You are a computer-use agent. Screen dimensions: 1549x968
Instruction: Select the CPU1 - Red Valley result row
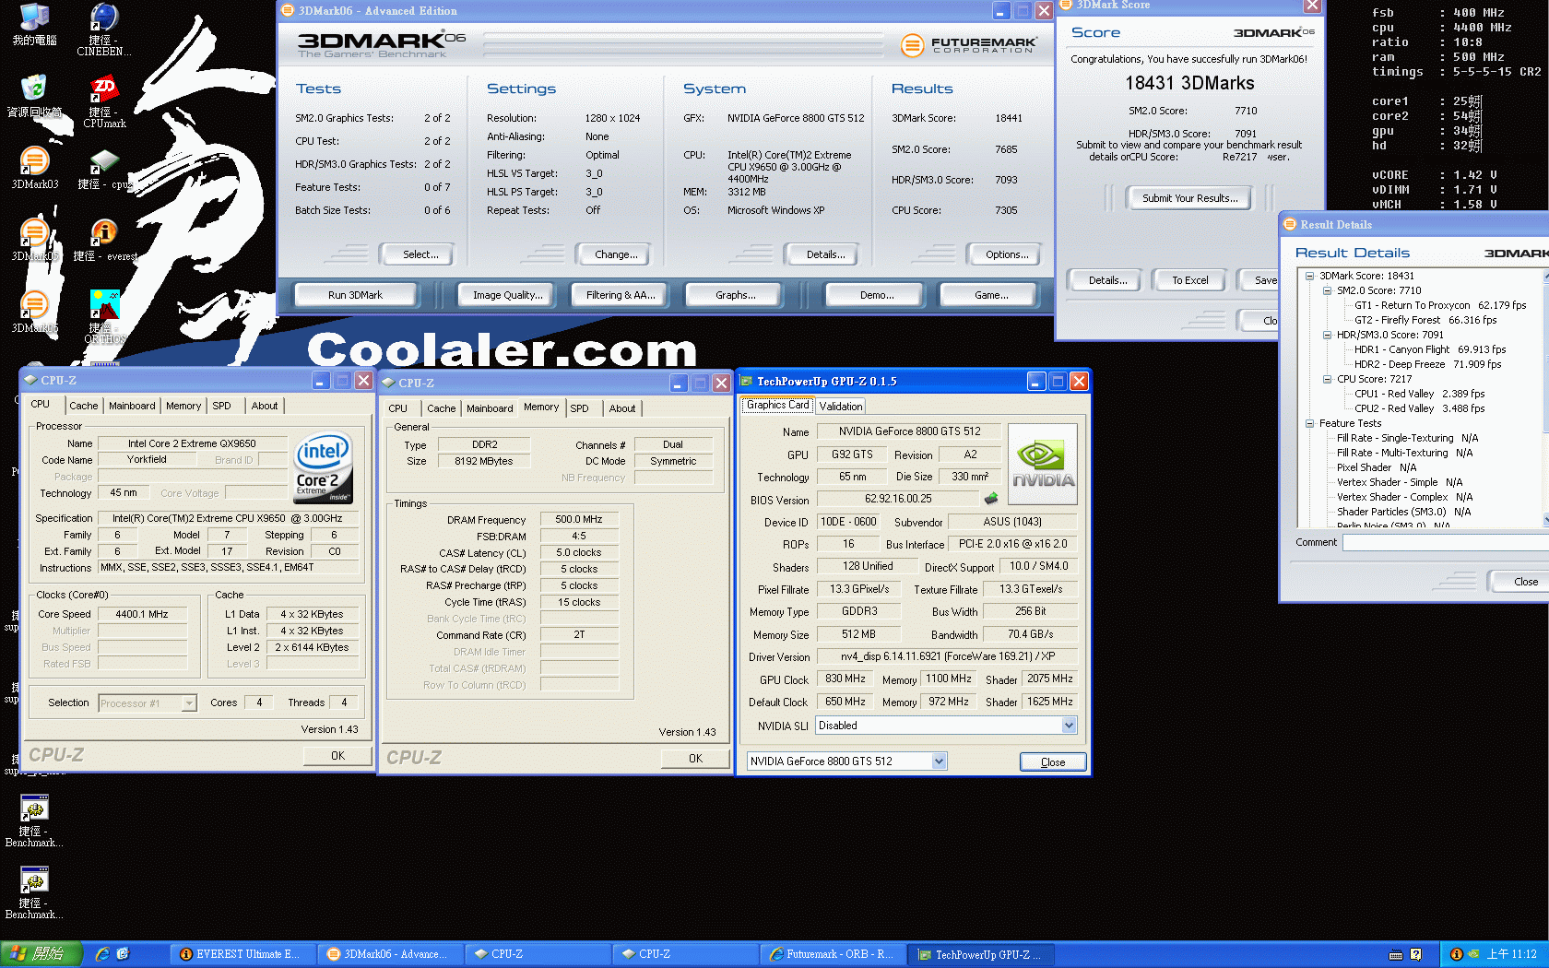(1419, 394)
